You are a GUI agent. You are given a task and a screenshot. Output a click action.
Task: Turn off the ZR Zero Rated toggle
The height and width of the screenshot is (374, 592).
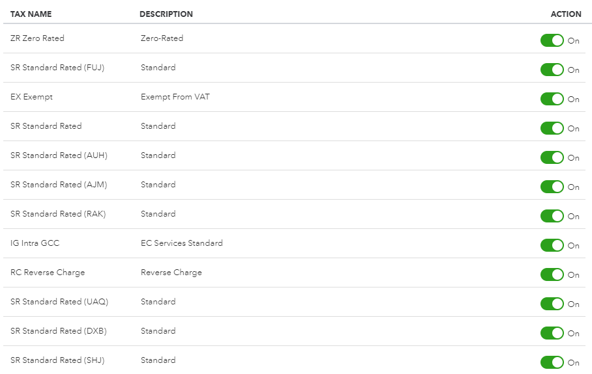tap(552, 40)
